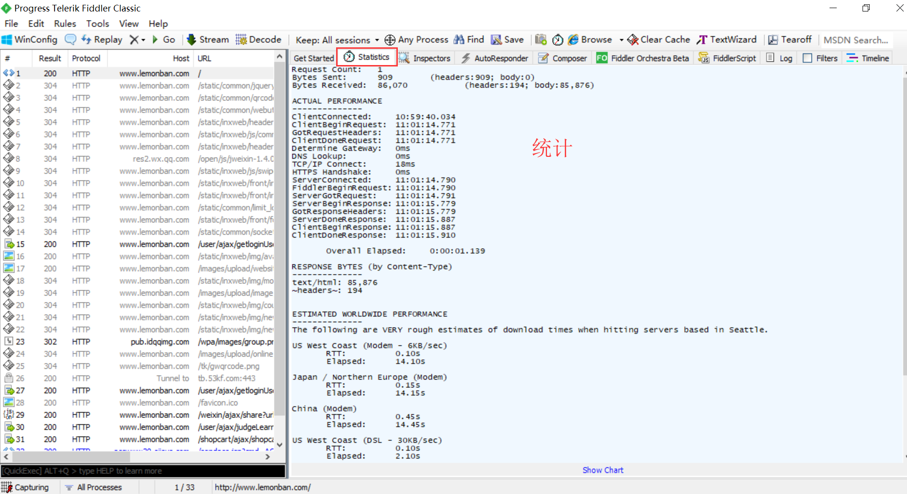The width and height of the screenshot is (907, 494).
Task: Select session 23 pub.idqqimg.com
Action: click(x=138, y=342)
